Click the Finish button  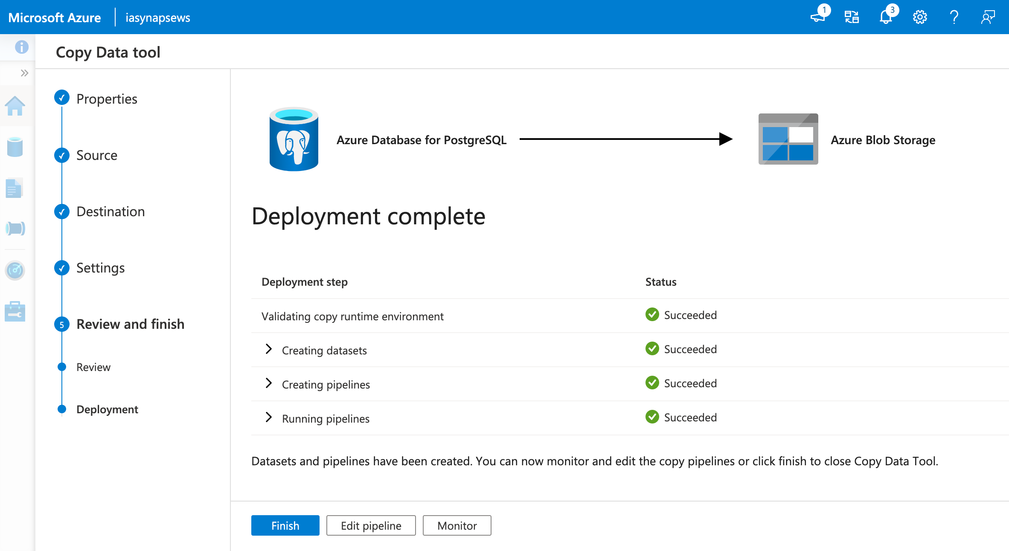[x=285, y=525]
